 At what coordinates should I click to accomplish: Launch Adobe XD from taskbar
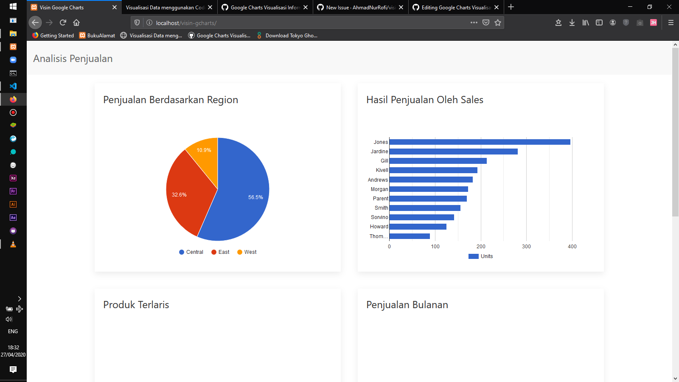[x=13, y=178]
